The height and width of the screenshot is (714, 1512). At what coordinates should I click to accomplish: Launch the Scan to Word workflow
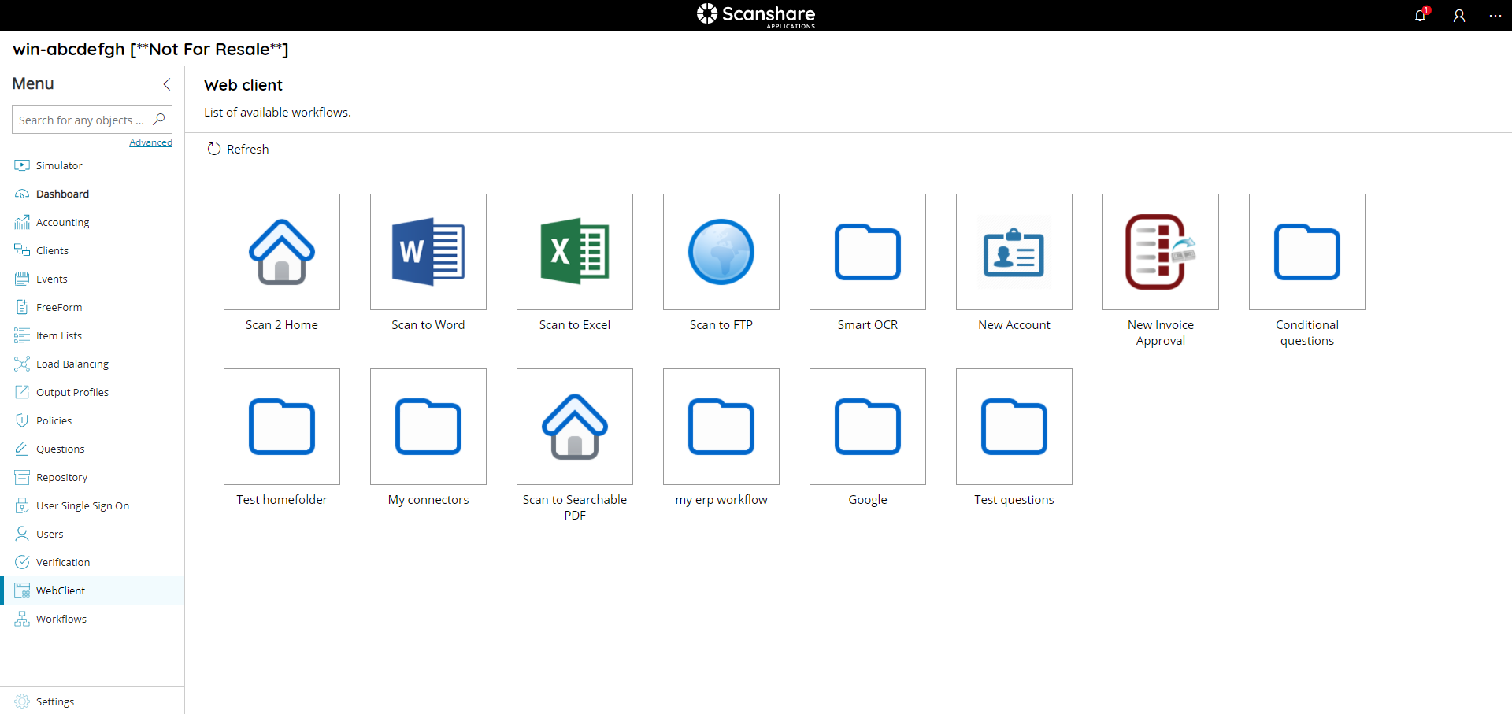[428, 252]
